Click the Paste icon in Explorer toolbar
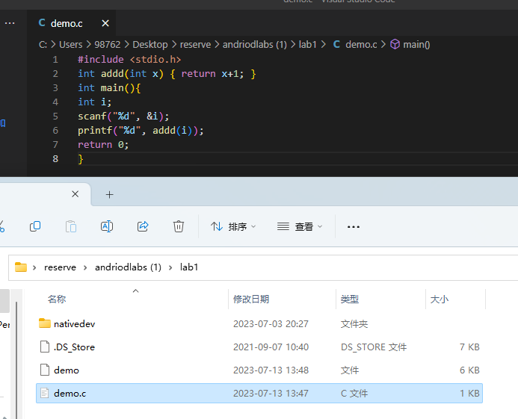The width and height of the screenshot is (518, 419). point(71,226)
